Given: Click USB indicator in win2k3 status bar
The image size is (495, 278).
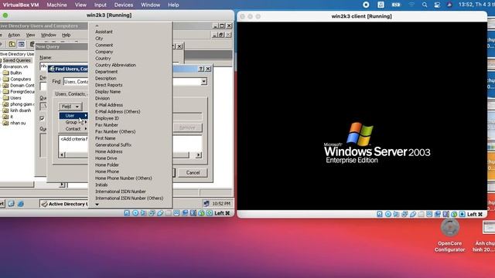Looking at the screenshot, I should click(x=160, y=213).
